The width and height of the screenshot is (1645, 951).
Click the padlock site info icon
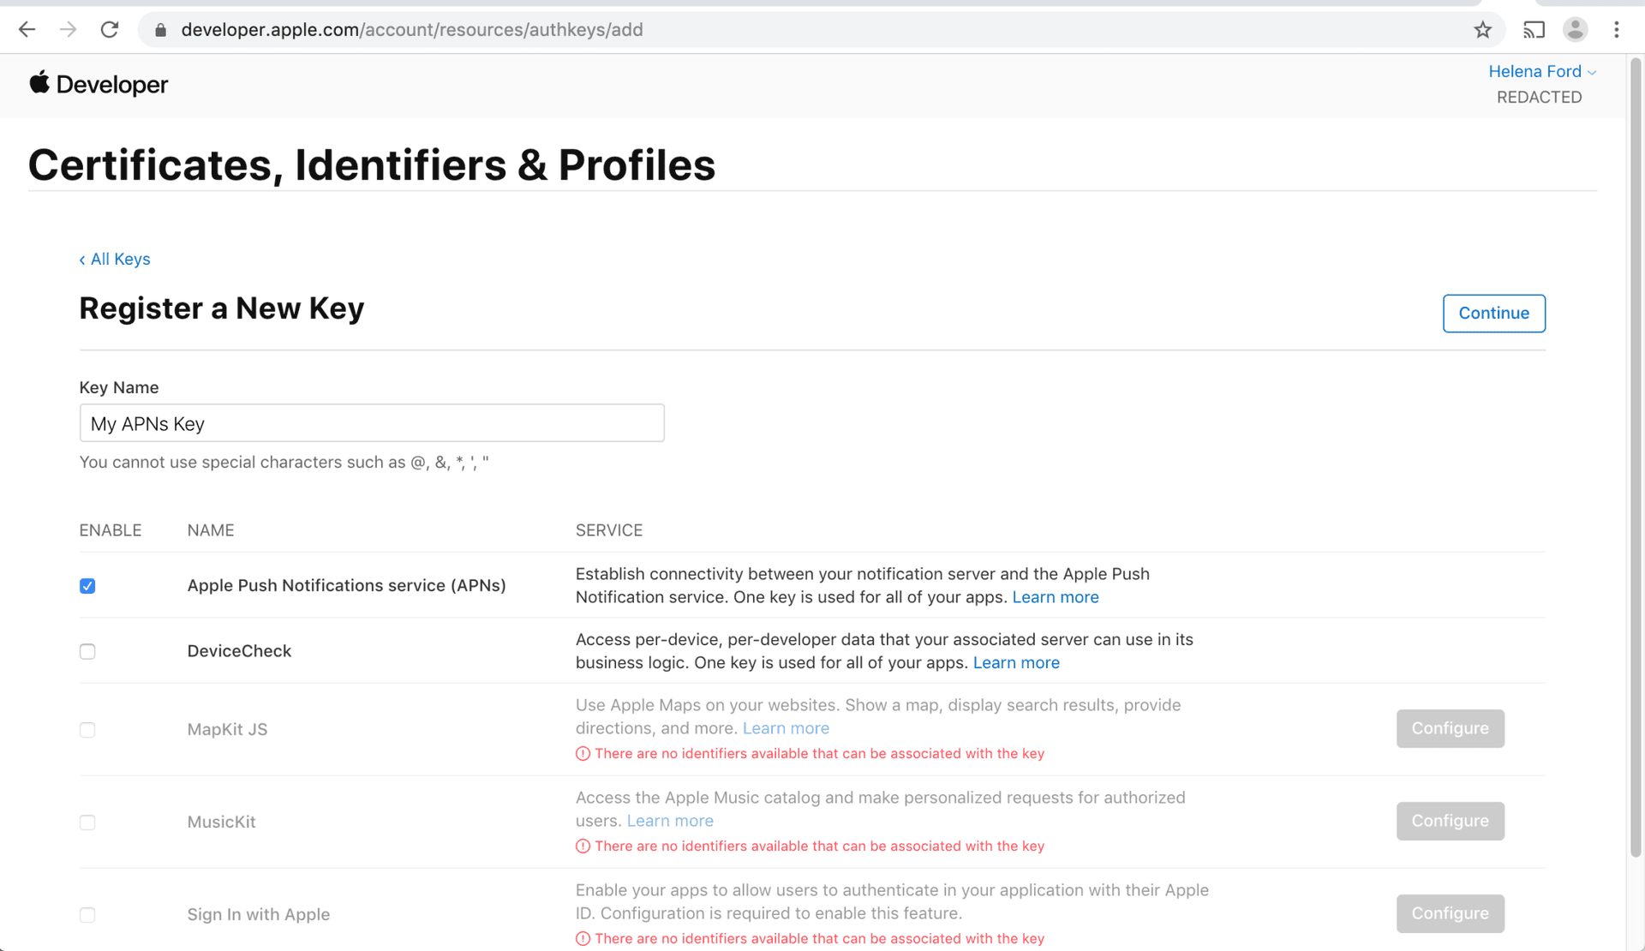coord(160,30)
